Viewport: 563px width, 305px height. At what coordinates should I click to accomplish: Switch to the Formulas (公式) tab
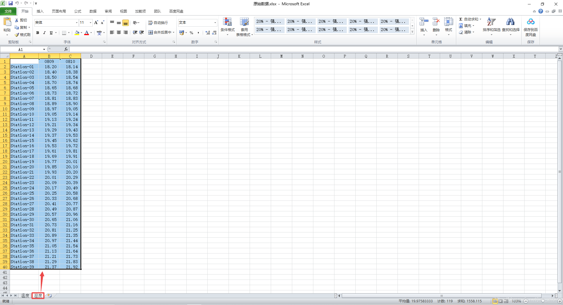pos(78,11)
